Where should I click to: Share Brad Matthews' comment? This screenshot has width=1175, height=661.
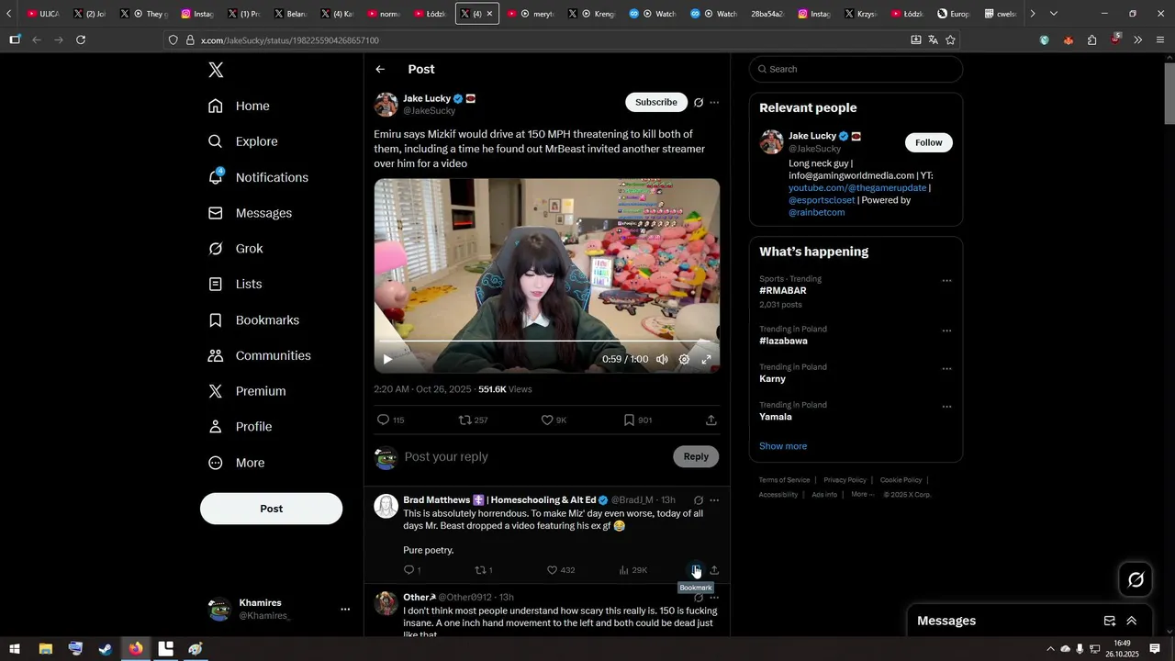714,570
